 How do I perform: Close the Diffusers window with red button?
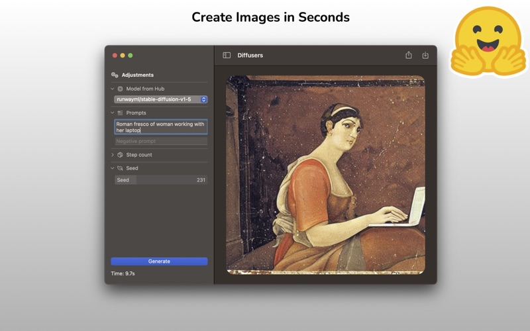(x=115, y=56)
